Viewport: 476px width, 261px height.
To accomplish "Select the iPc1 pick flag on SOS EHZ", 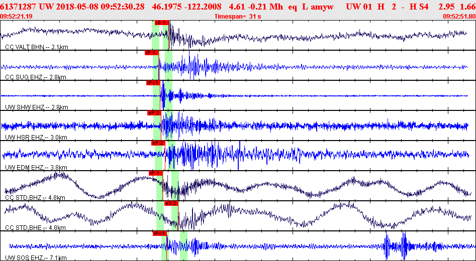I will click(x=160, y=233).
